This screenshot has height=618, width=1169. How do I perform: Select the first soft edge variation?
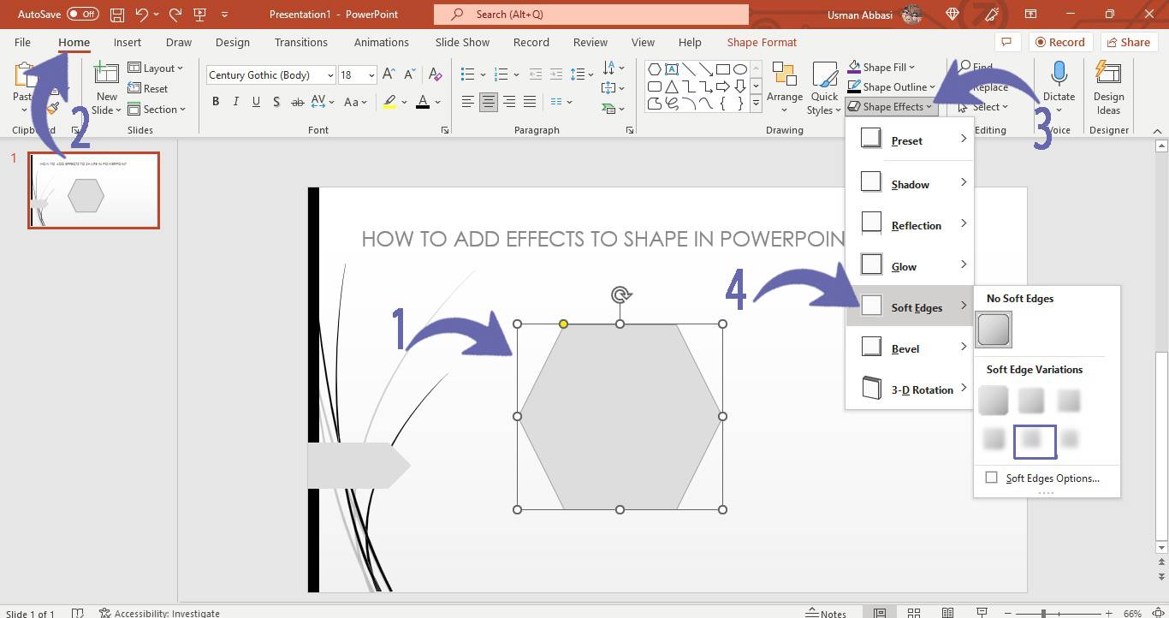point(994,401)
